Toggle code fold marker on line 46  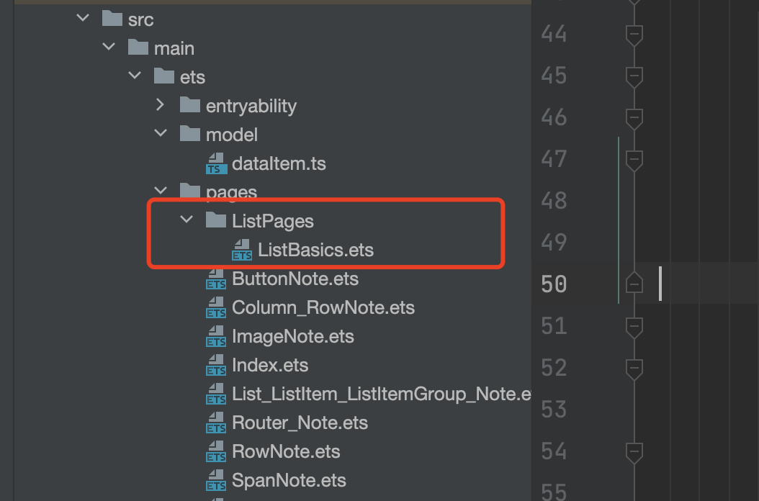pyautogui.click(x=634, y=118)
